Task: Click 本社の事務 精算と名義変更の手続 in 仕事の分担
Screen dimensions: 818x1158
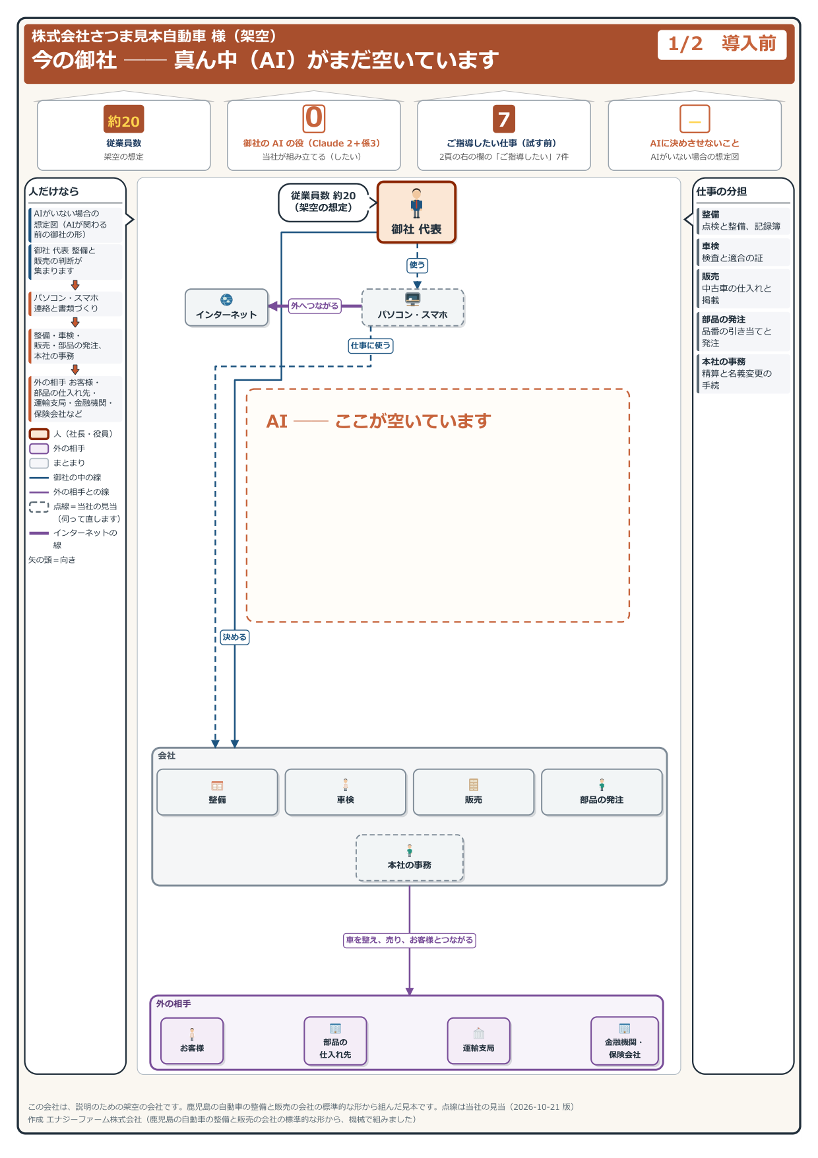Action: 743,373
